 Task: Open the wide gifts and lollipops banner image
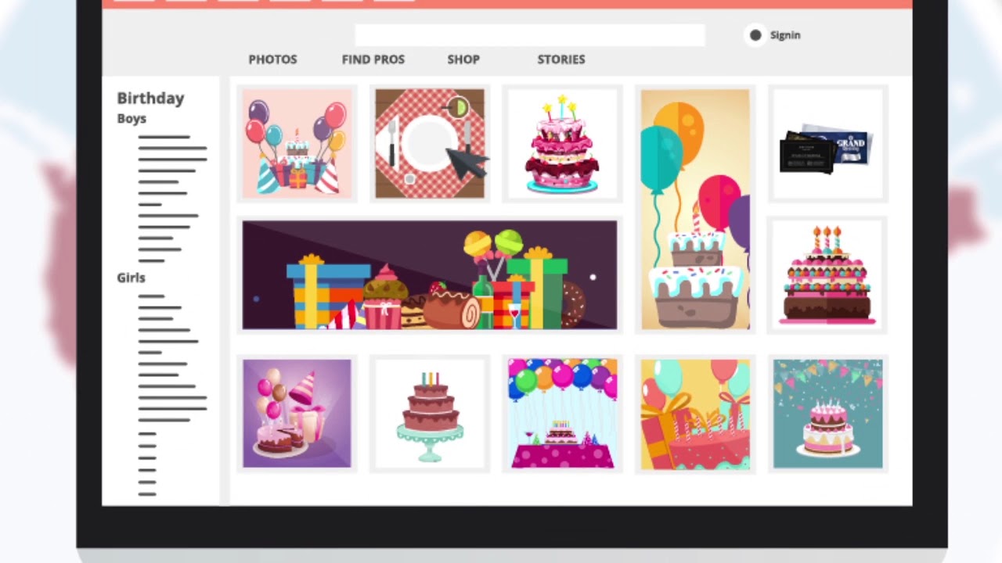tap(430, 275)
